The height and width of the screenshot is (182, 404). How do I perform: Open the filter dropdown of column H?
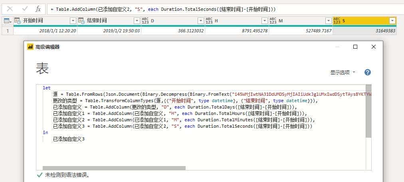[265, 21]
